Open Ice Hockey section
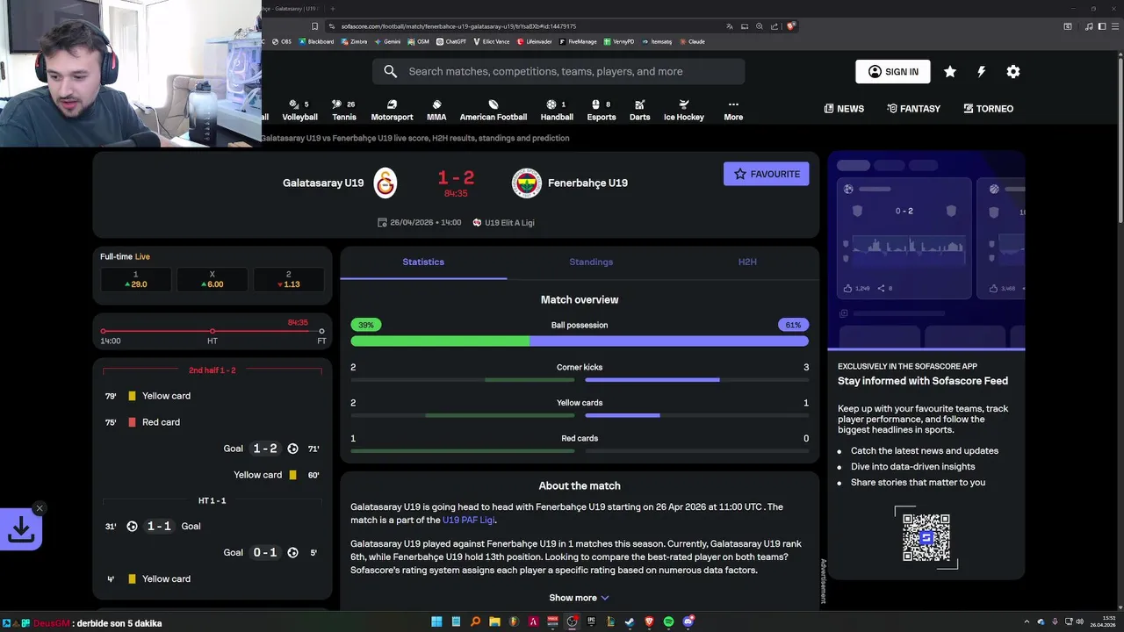 pos(684,110)
